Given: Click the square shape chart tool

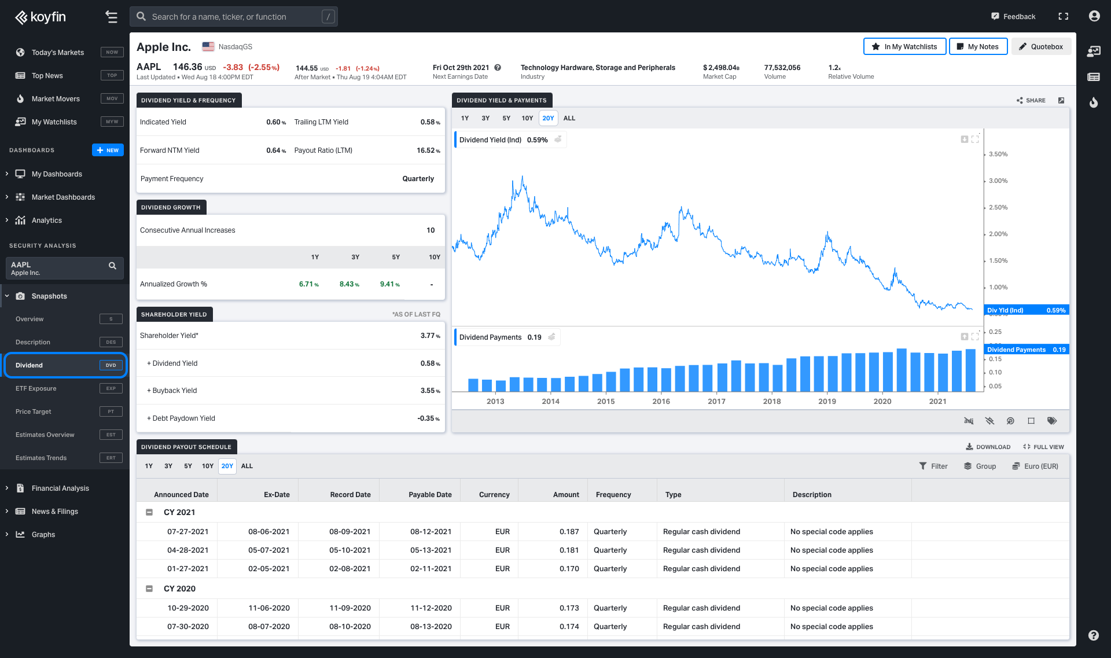Looking at the screenshot, I should click(x=1031, y=421).
